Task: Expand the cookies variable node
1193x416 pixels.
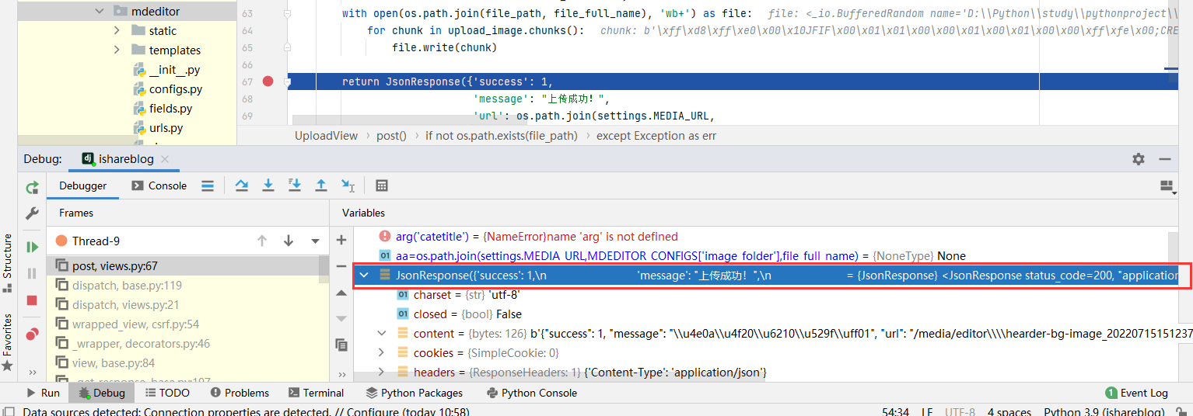Action: point(381,353)
